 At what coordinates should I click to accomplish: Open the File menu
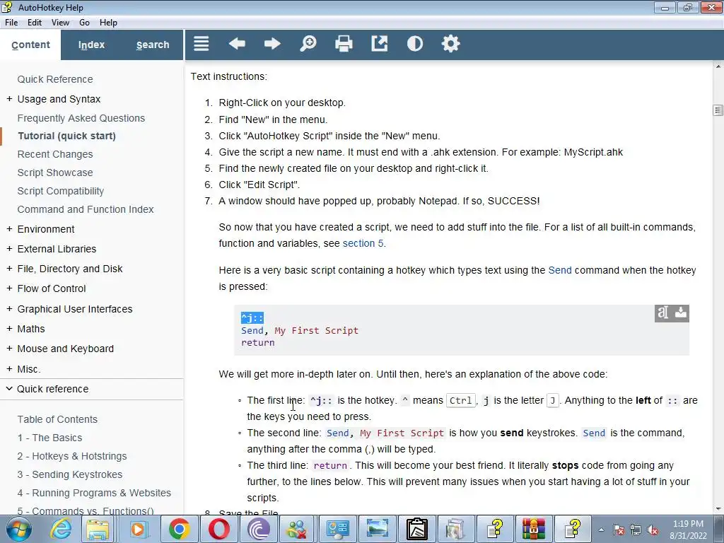pos(11,23)
